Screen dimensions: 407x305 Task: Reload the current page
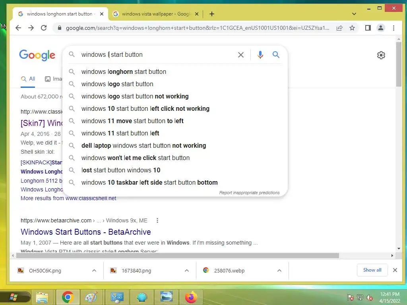pyautogui.click(x=44, y=28)
